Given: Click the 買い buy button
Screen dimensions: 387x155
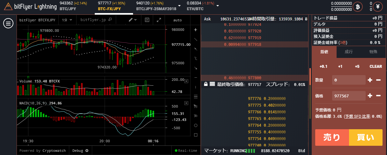Looking at the screenshot, I should click(366, 137).
